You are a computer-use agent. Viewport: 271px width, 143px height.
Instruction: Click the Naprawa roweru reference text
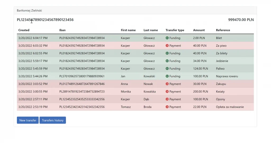point(227,76)
